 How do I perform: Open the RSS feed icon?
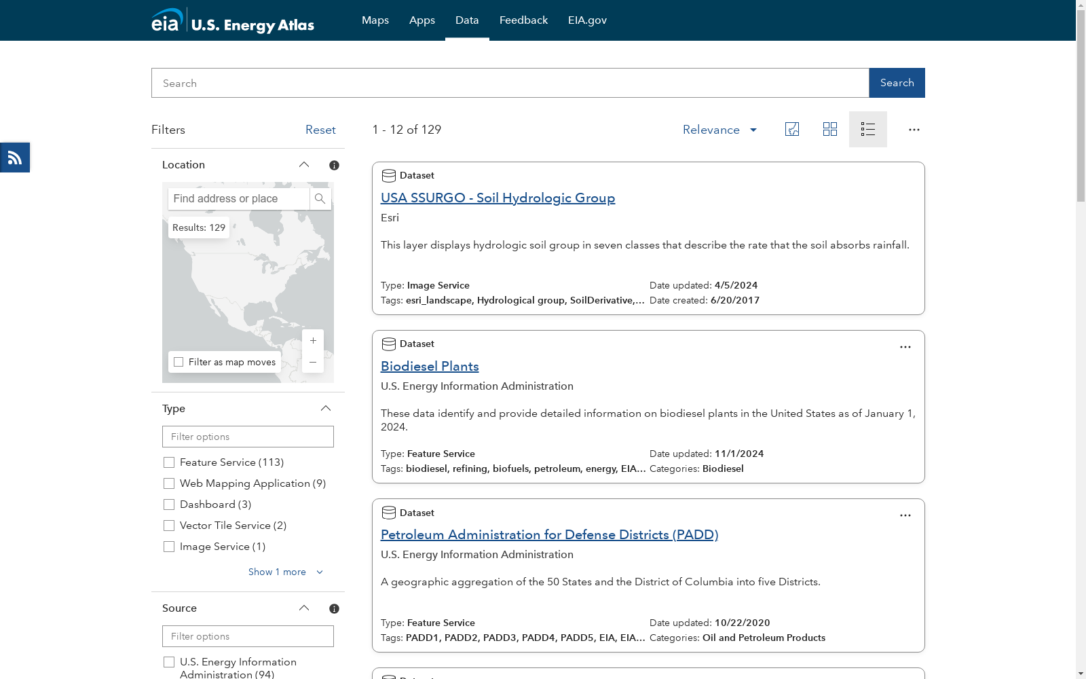[x=15, y=158]
